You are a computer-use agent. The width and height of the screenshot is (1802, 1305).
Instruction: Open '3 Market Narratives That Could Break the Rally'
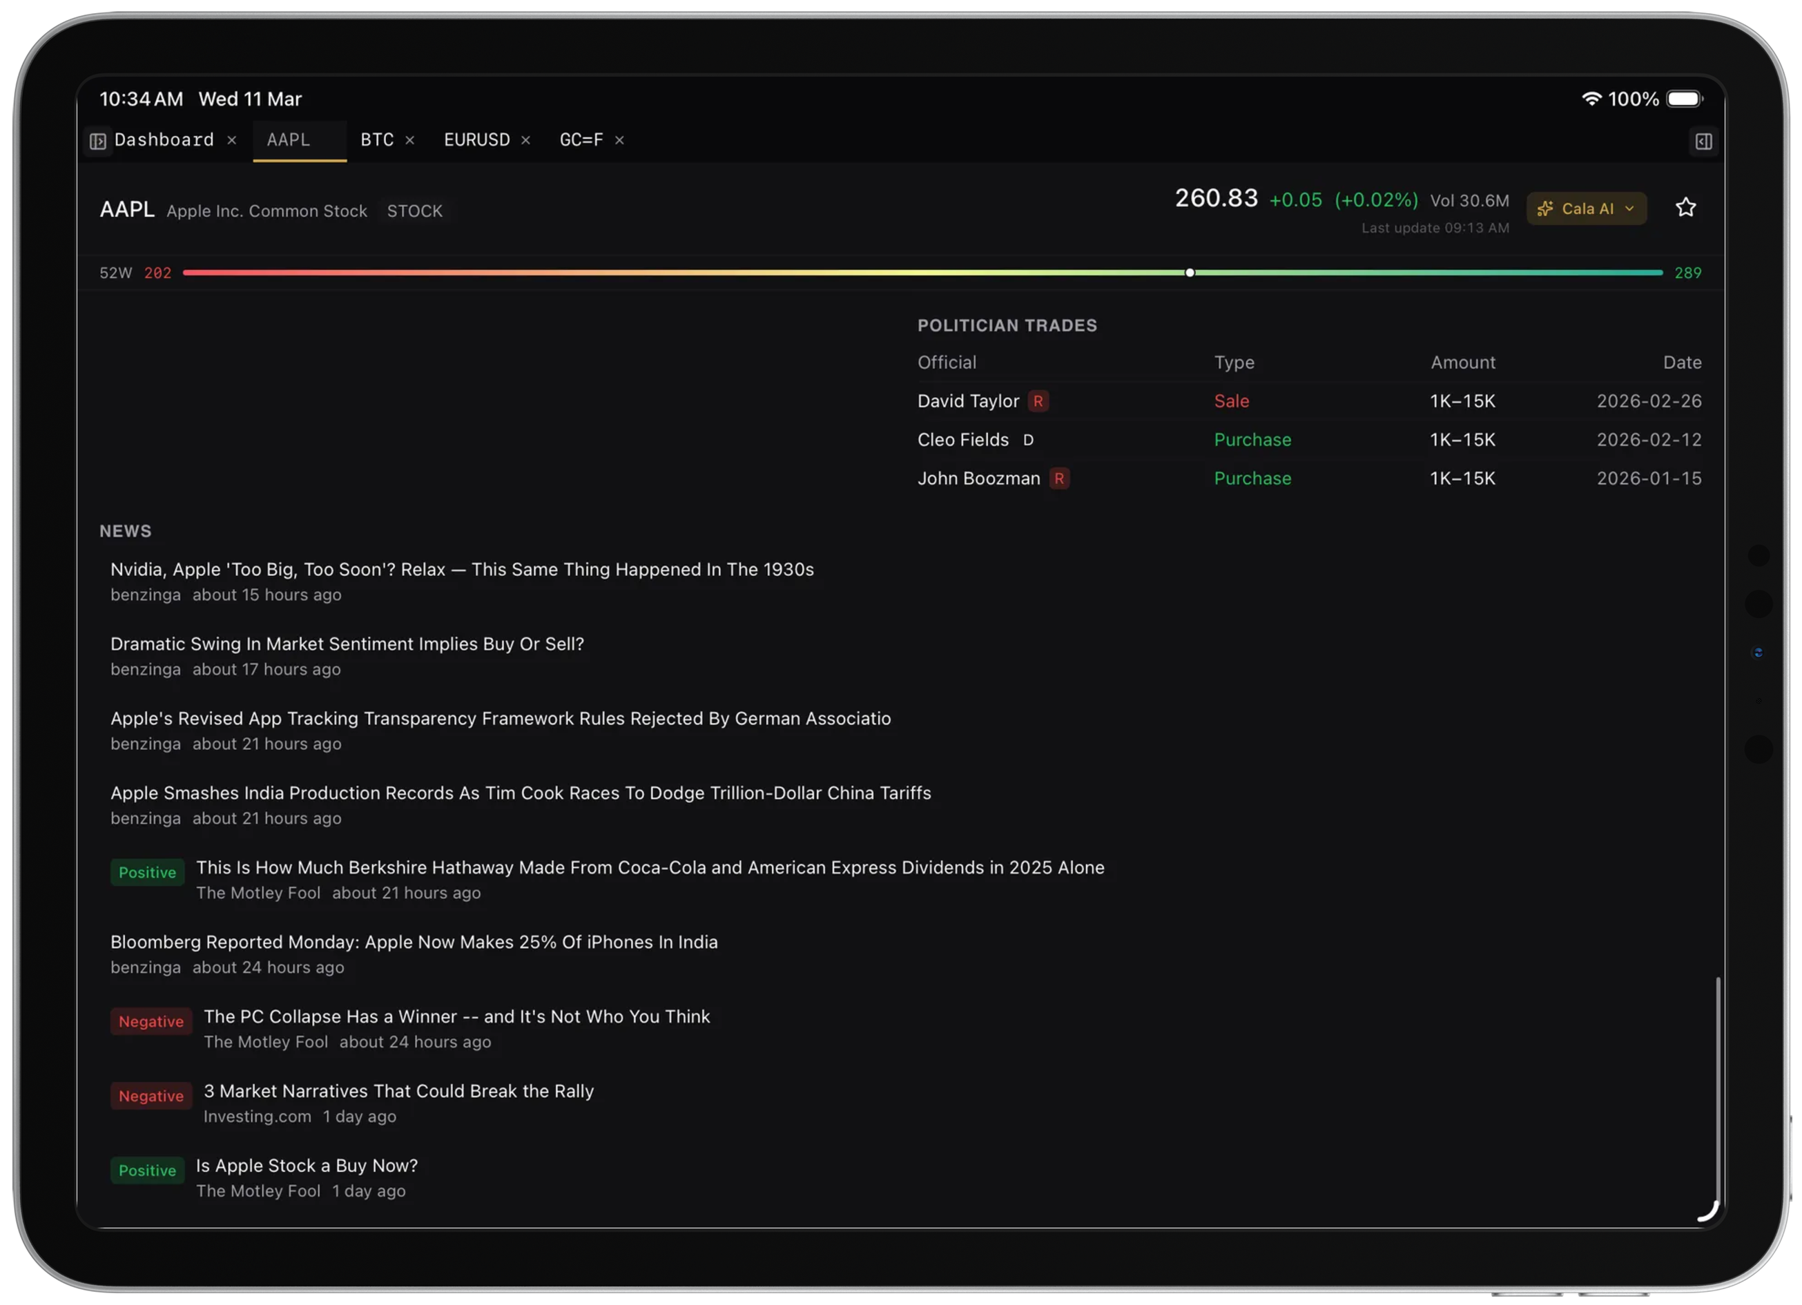(x=398, y=1090)
